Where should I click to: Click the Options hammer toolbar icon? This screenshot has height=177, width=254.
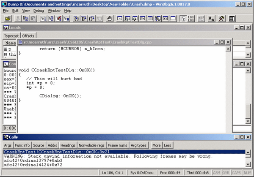[221, 19]
